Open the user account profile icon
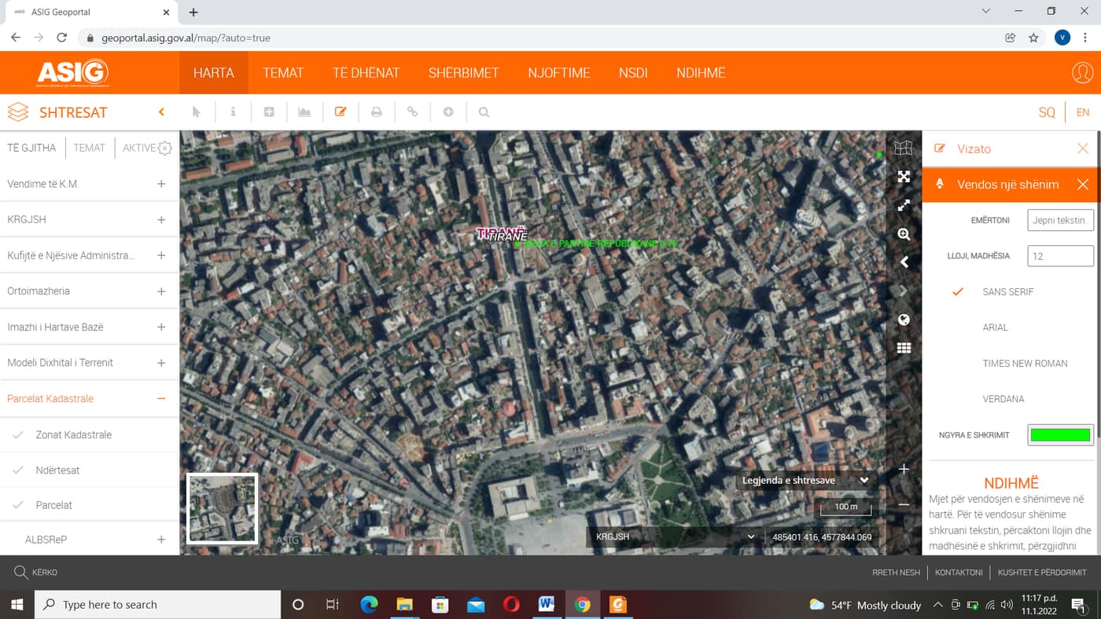This screenshot has height=619, width=1101. pos(1083,73)
